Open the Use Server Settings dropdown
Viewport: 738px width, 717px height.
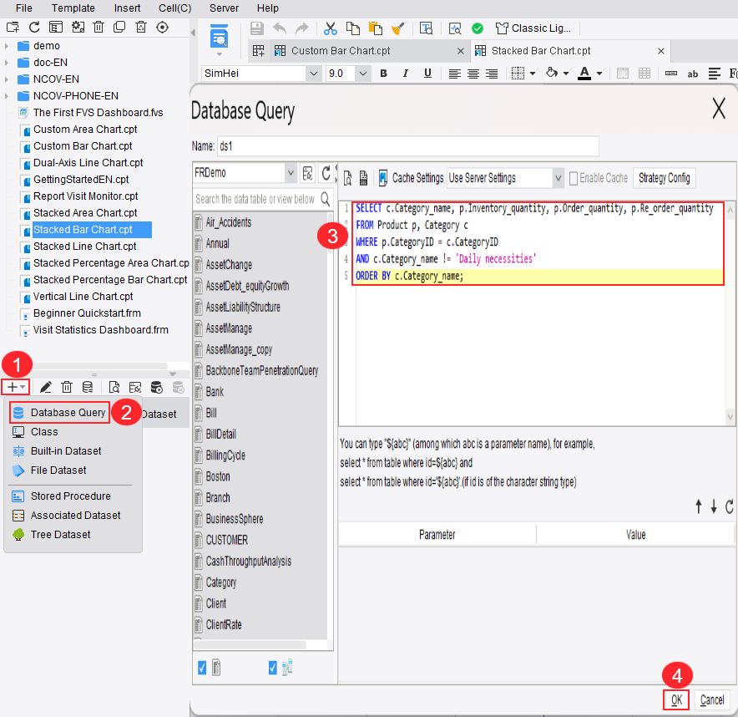tap(558, 178)
